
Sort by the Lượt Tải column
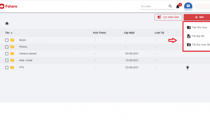[x=159, y=33]
